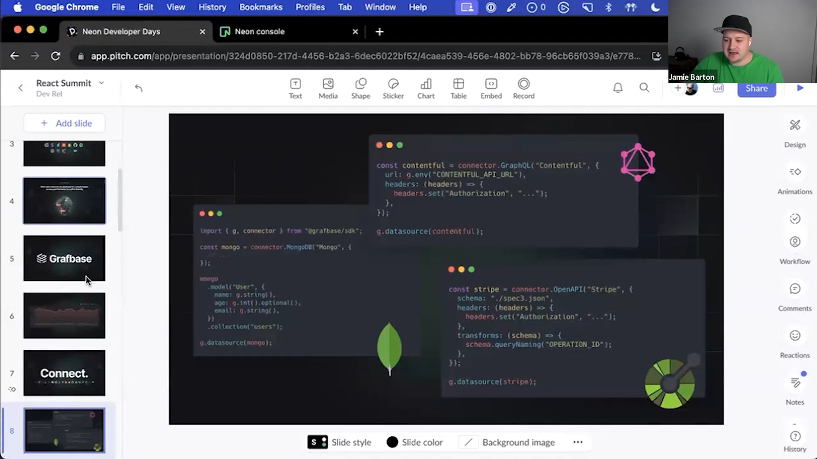Image resolution: width=817 pixels, height=459 pixels.
Task: Switch to the Neon console tab
Action: (x=260, y=31)
